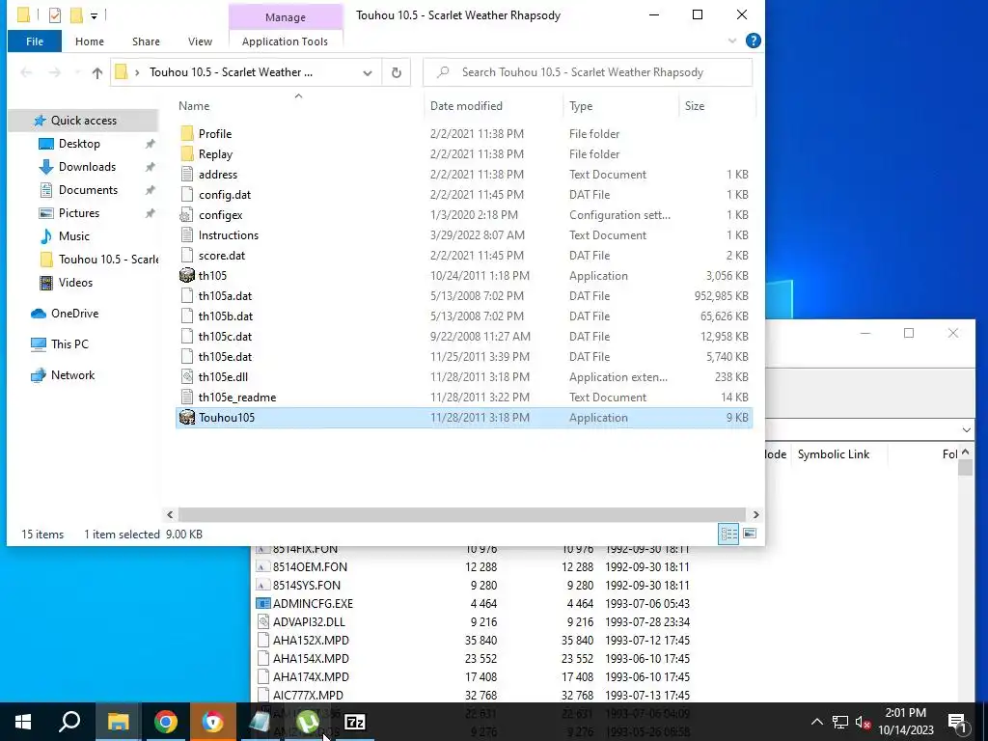Viewport: 988px width, 741px height.
Task: Select the address text file icon
Action: click(186, 174)
